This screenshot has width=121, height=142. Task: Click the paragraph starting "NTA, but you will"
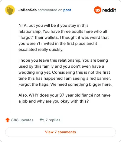click(64, 37)
